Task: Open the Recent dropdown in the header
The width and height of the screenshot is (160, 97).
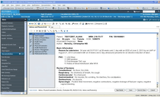Action: point(138,12)
